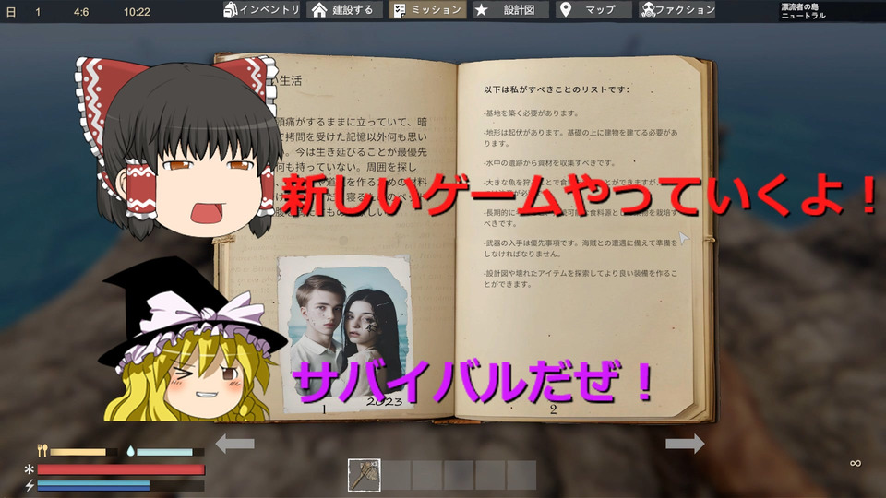The width and height of the screenshot is (886, 498).
Task: Click the 武器の入手は優先事項です task line
Action: tap(581, 248)
